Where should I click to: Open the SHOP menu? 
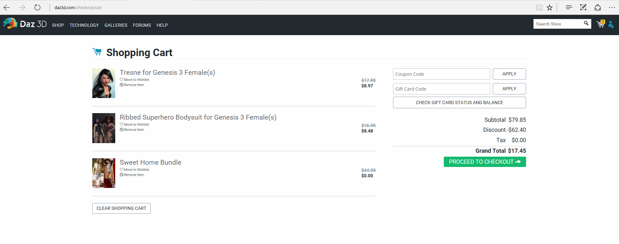point(58,25)
